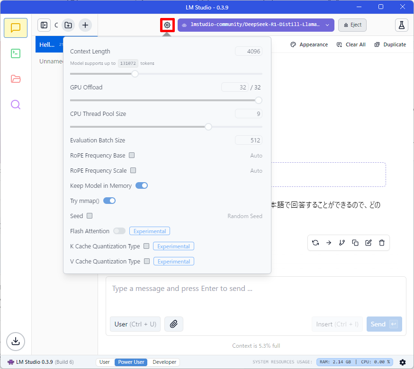Copy the message to clipboard

pos(355,243)
